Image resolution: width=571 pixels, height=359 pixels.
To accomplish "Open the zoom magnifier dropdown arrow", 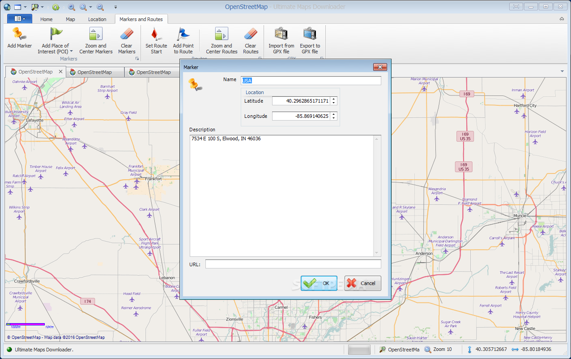I will point(91,7).
